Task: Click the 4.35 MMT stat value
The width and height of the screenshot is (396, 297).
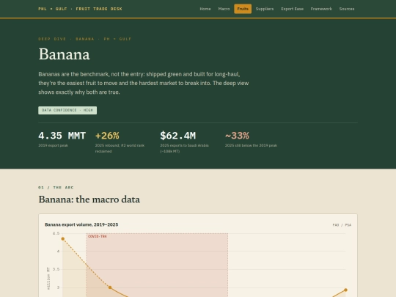Action: click(62, 136)
